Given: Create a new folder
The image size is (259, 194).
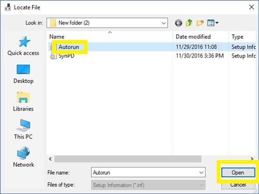Looking at the screenshot, I should pyautogui.click(x=200, y=23).
